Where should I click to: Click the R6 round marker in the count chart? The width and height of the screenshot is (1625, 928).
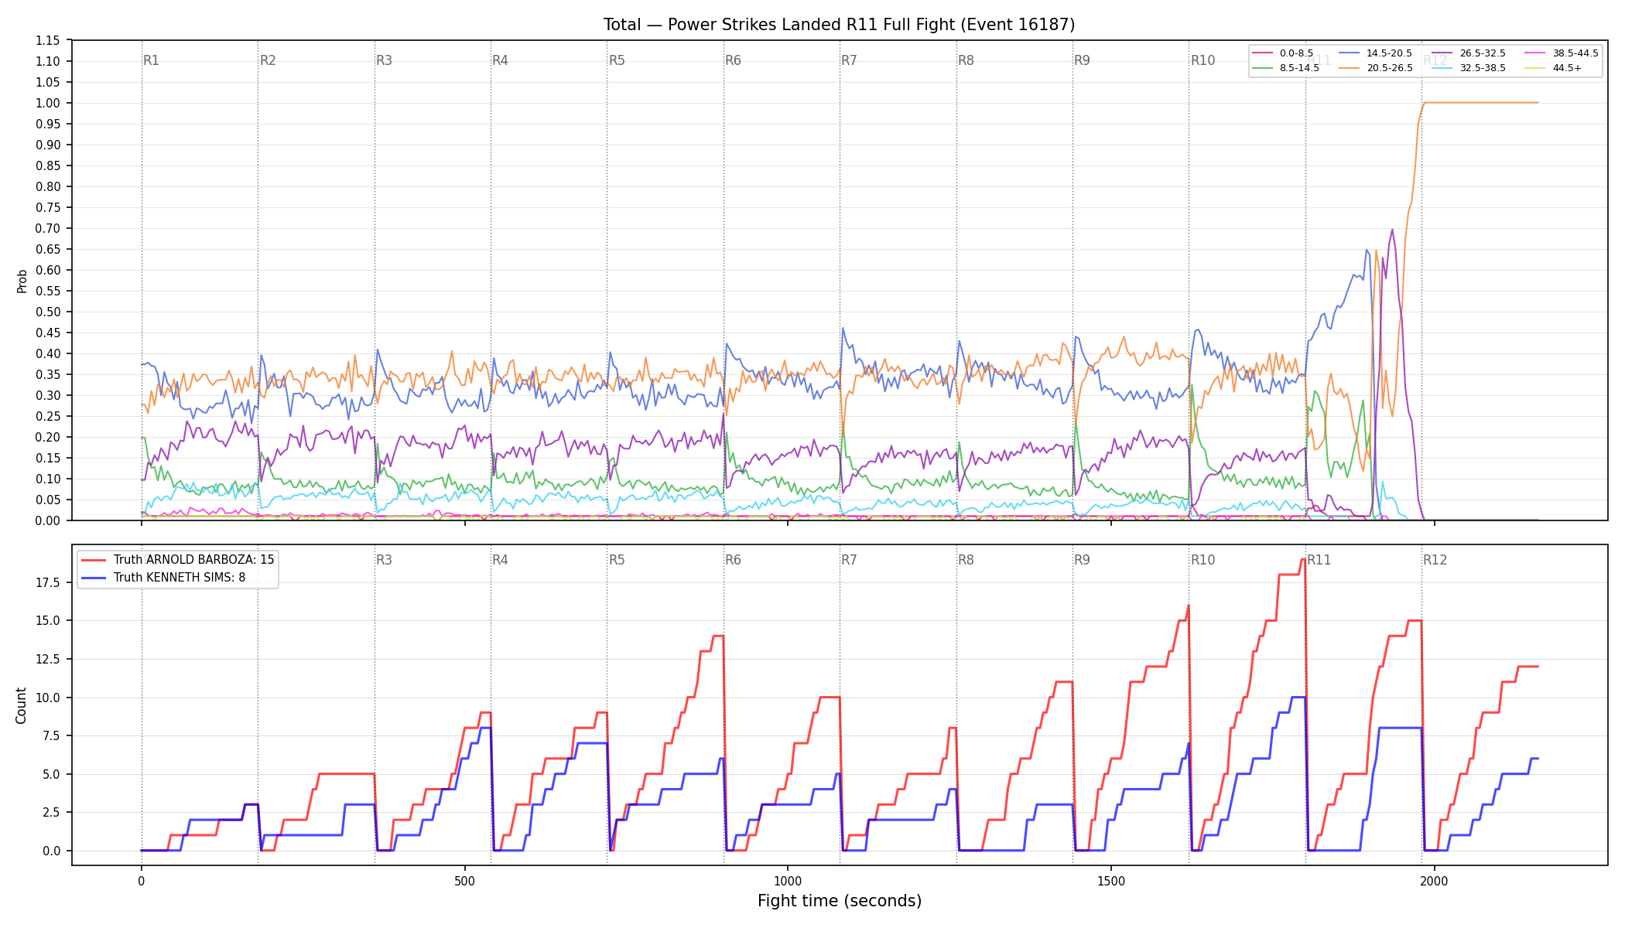pos(733,560)
